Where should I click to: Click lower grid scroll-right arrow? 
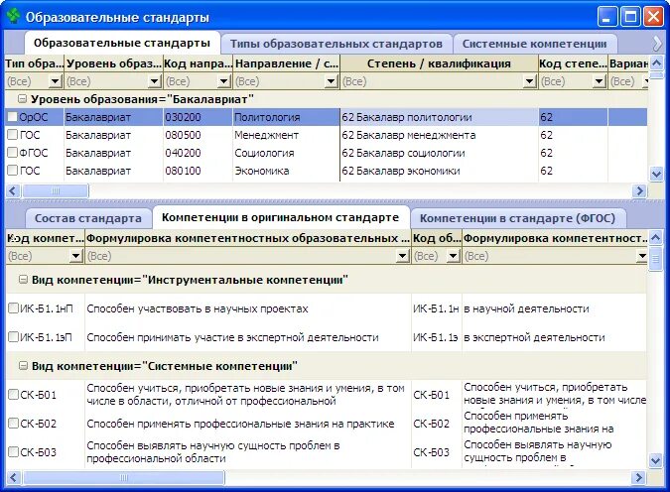[639, 477]
